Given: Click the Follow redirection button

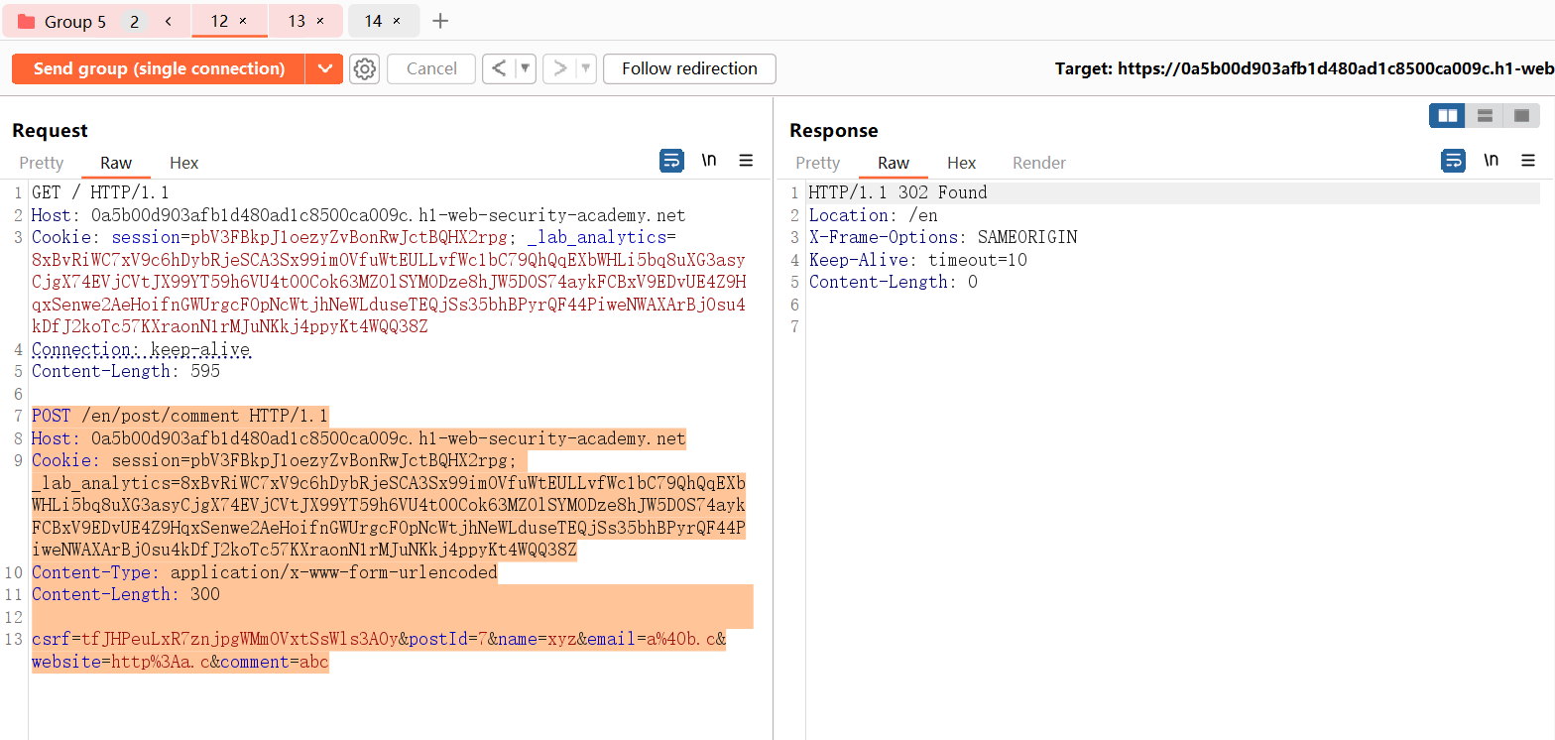Looking at the screenshot, I should pos(689,68).
